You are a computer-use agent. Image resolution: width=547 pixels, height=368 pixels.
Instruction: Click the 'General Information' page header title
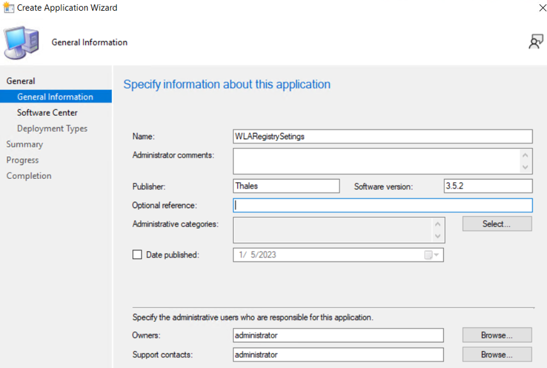[x=90, y=42]
